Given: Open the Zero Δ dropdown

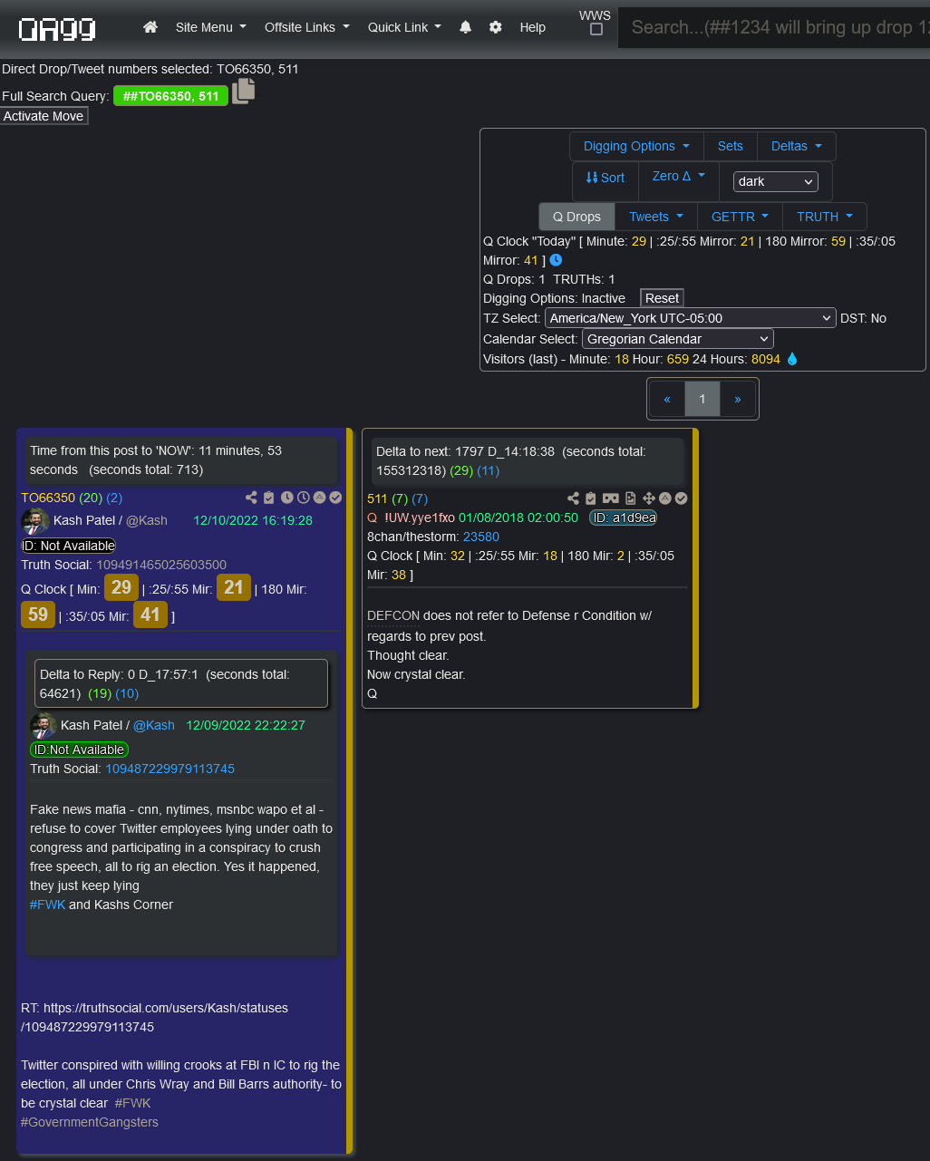Looking at the screenshot, I should 678,176.
